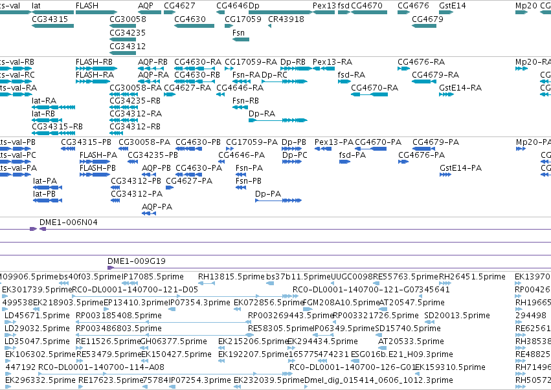Click the fsd-PA protein label

[x=352, y=155]
